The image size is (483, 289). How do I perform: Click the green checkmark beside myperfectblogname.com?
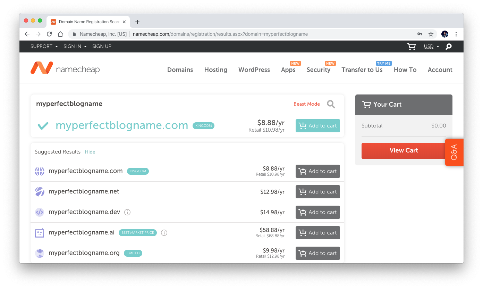pyautogui.click(x=43, y=126)
